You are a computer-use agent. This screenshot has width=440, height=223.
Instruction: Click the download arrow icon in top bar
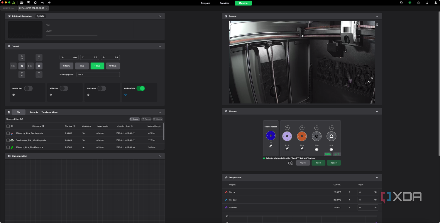tap(427, 3)
